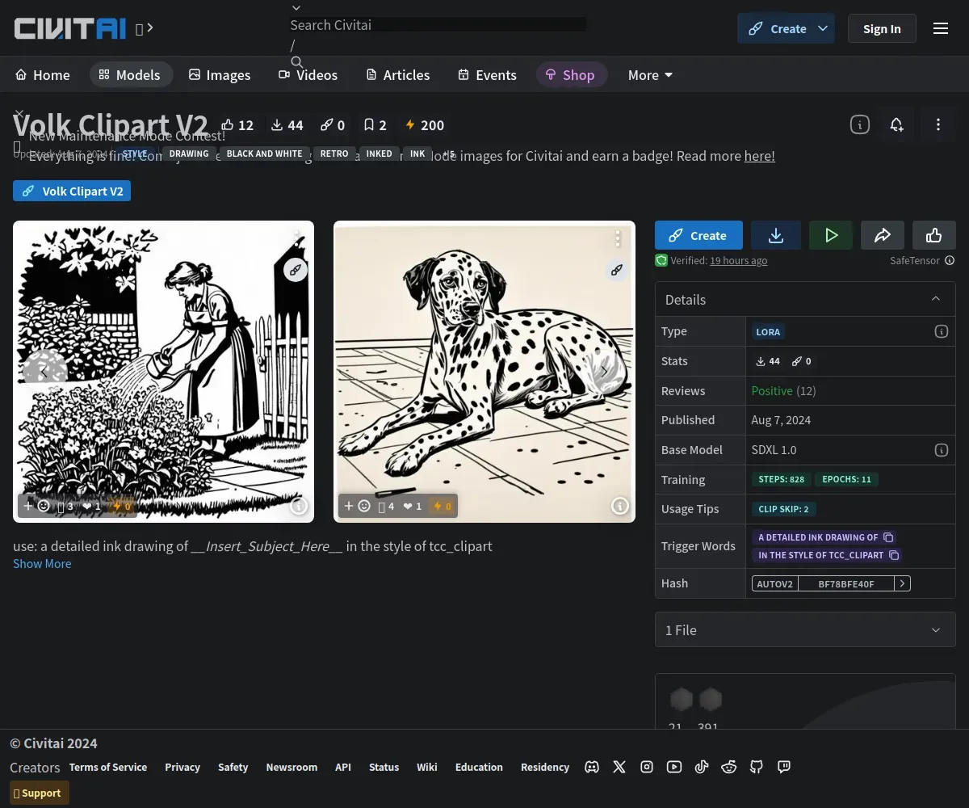969x808 pixels.
Task: Cycle hash type with arrow next to BF78BFE40F
Action: click(902, 583)
